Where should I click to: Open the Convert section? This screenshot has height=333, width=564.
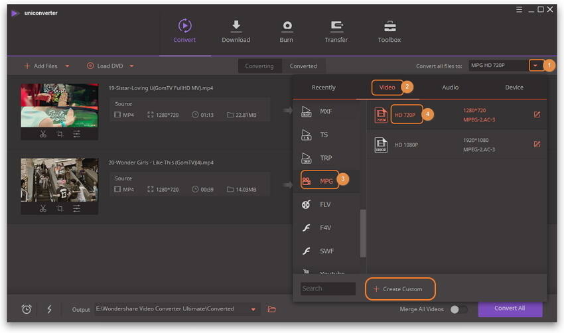(184, 31)
